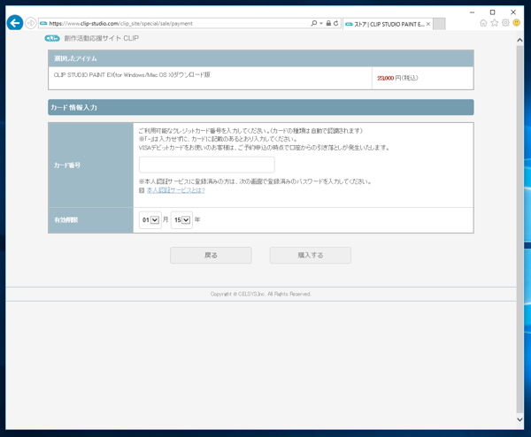
Task: Click the security lock icon
Action: [x=328, y=23]
